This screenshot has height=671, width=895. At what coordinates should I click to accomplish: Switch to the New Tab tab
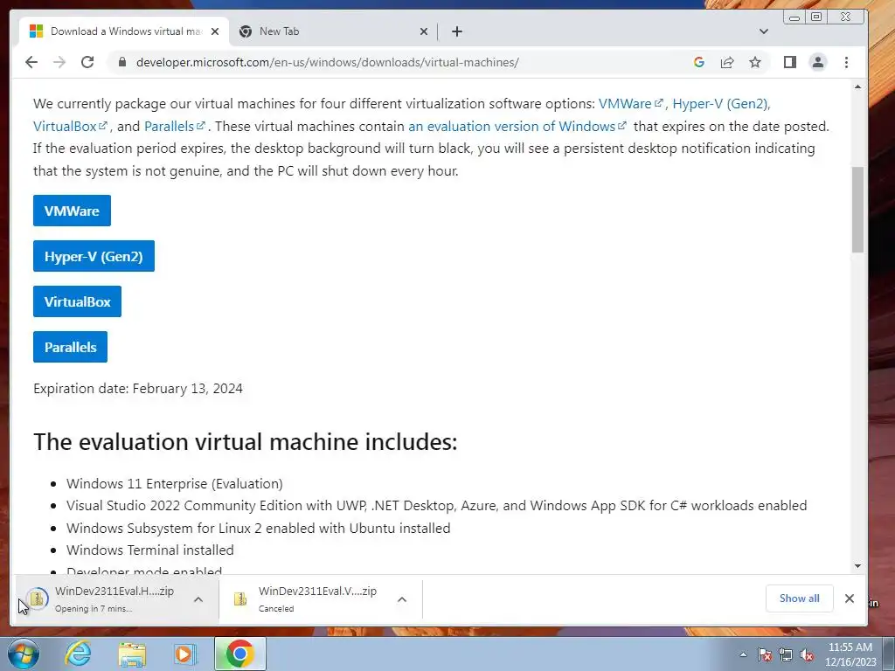click(x=333, y=31)
